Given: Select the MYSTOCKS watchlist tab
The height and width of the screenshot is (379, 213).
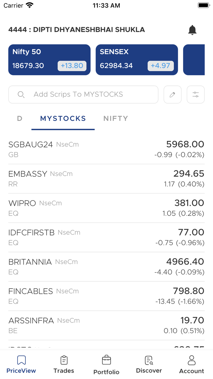Looking at the screenshot, I should (x=63, y=119).
